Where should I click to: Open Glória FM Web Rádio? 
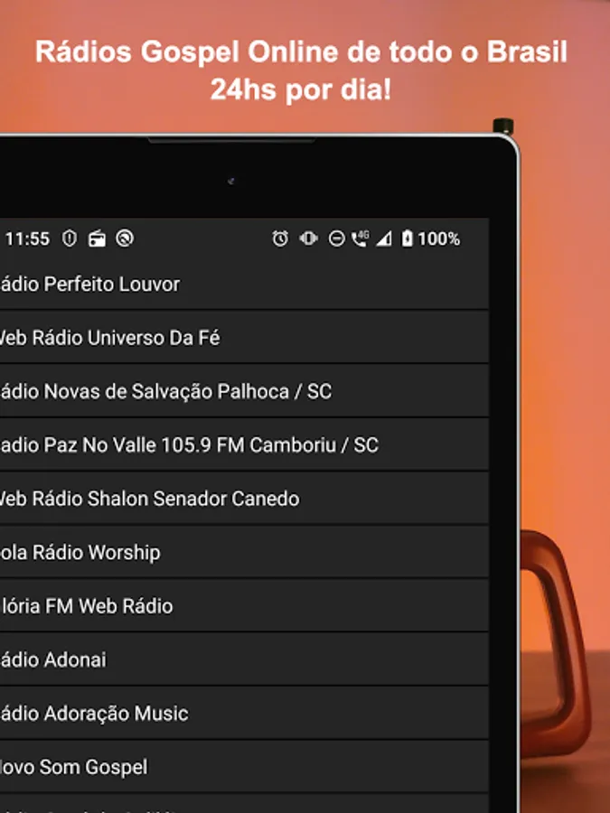click(x=244, y=606)
